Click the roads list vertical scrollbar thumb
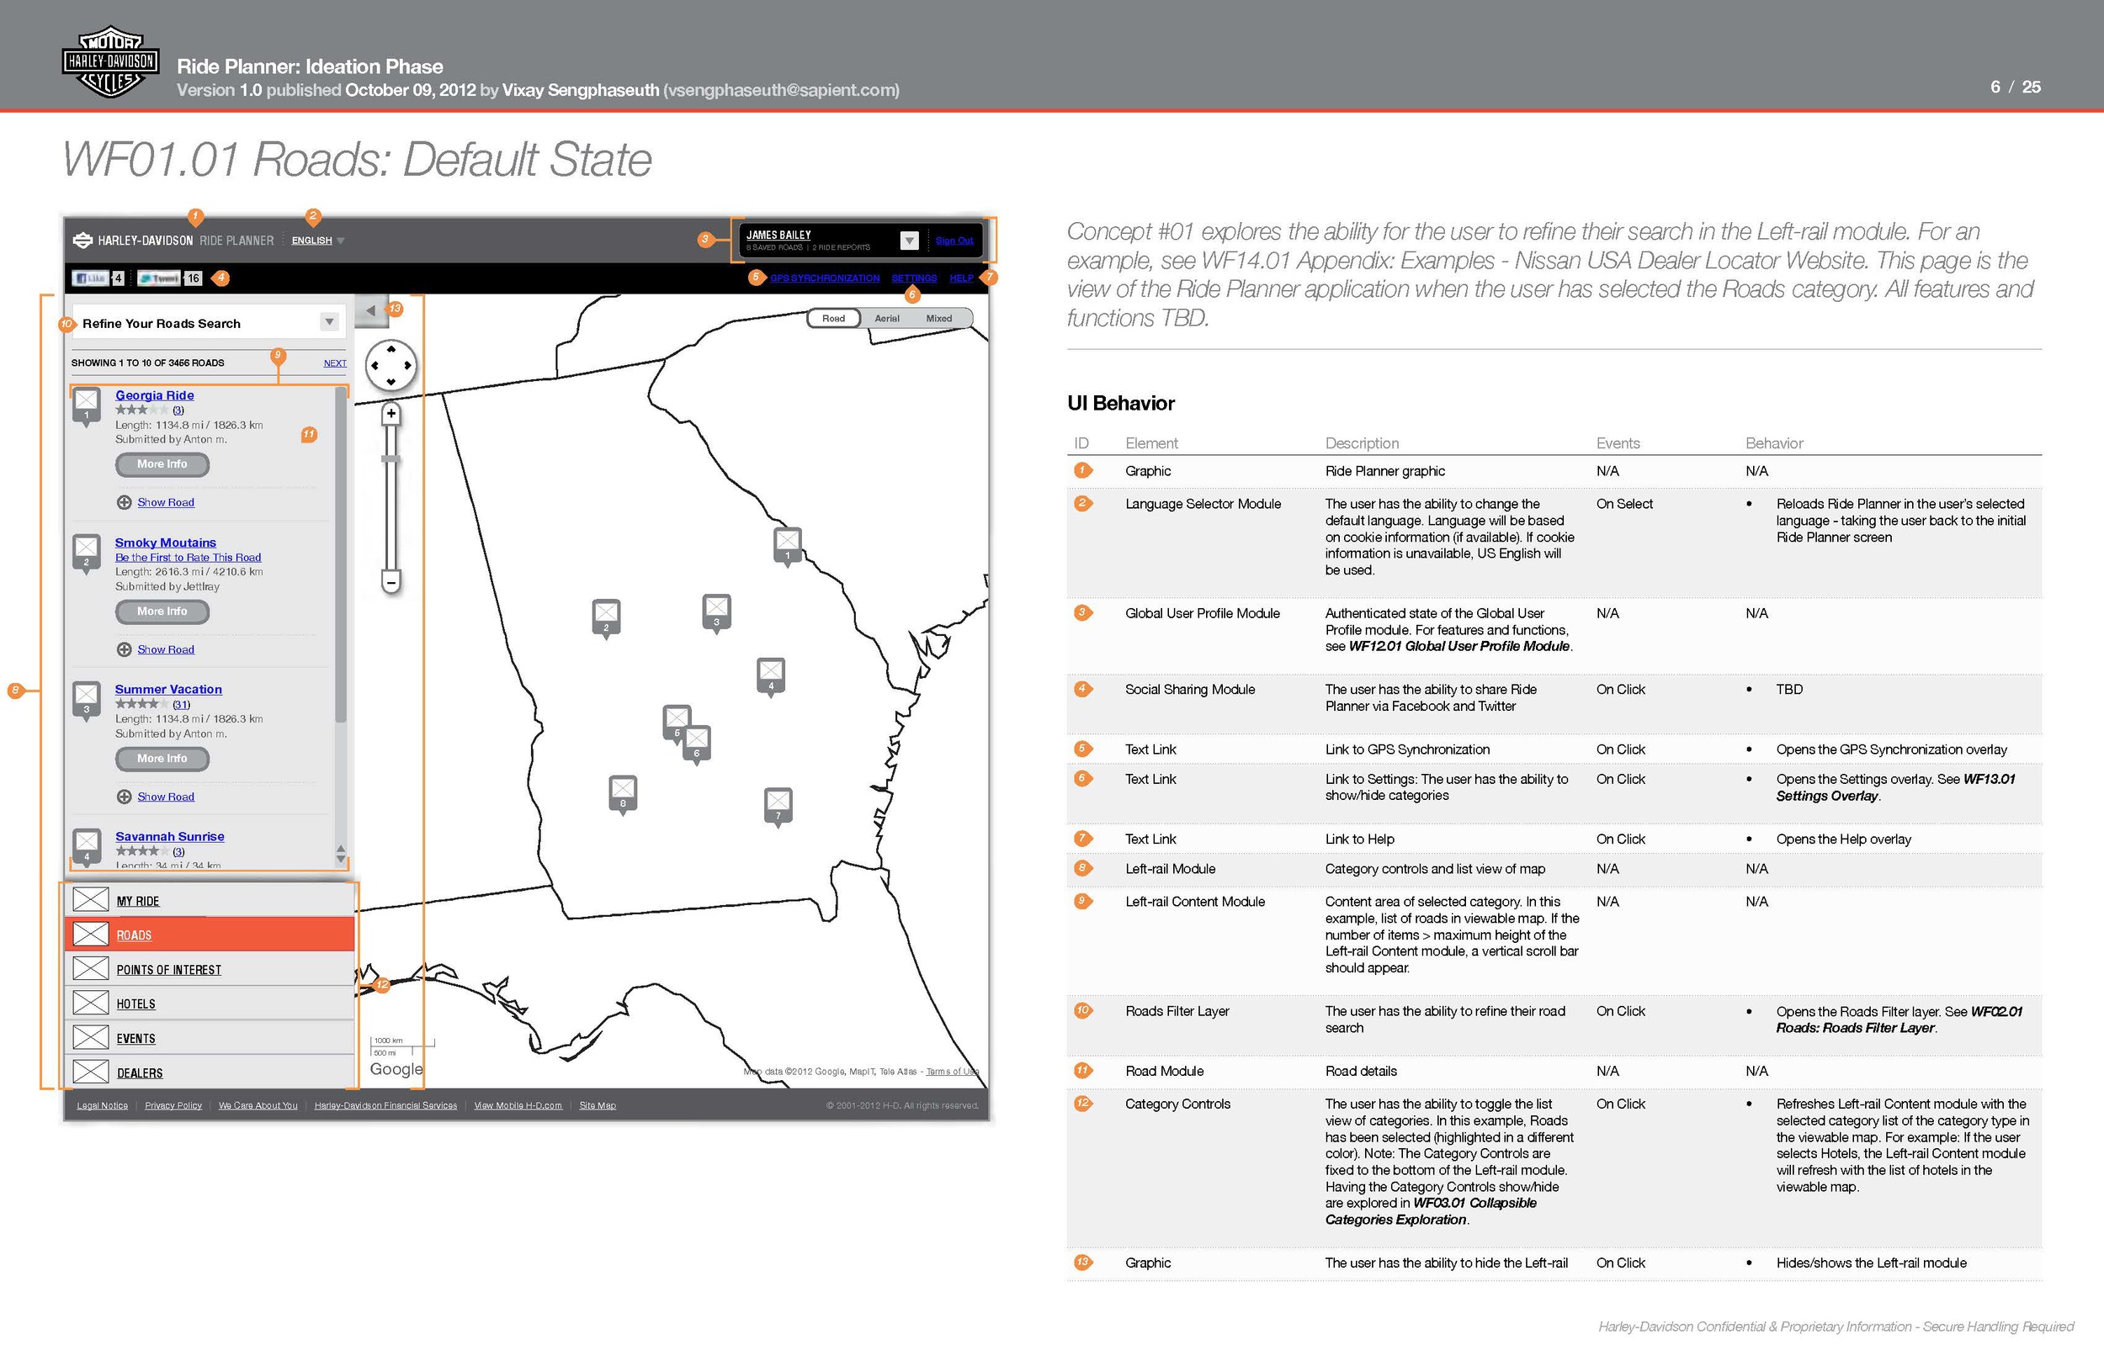This screenshot has width=2104, height=1361. pos(341,555)
